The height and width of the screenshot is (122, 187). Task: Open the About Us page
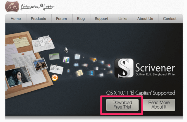coord(145,19)
